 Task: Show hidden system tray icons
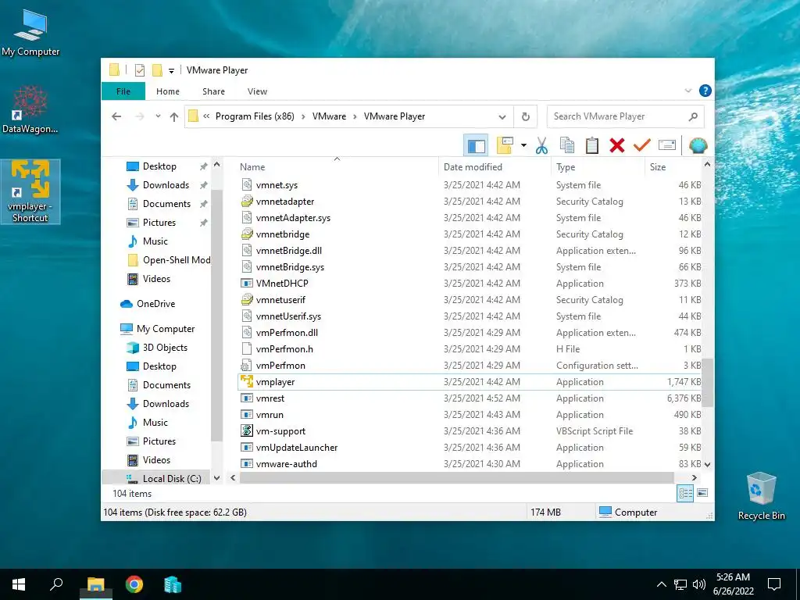coord(661,584)
